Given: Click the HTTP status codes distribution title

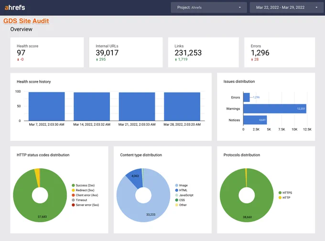Looking at the screenshot, I should tap(43, 155).
